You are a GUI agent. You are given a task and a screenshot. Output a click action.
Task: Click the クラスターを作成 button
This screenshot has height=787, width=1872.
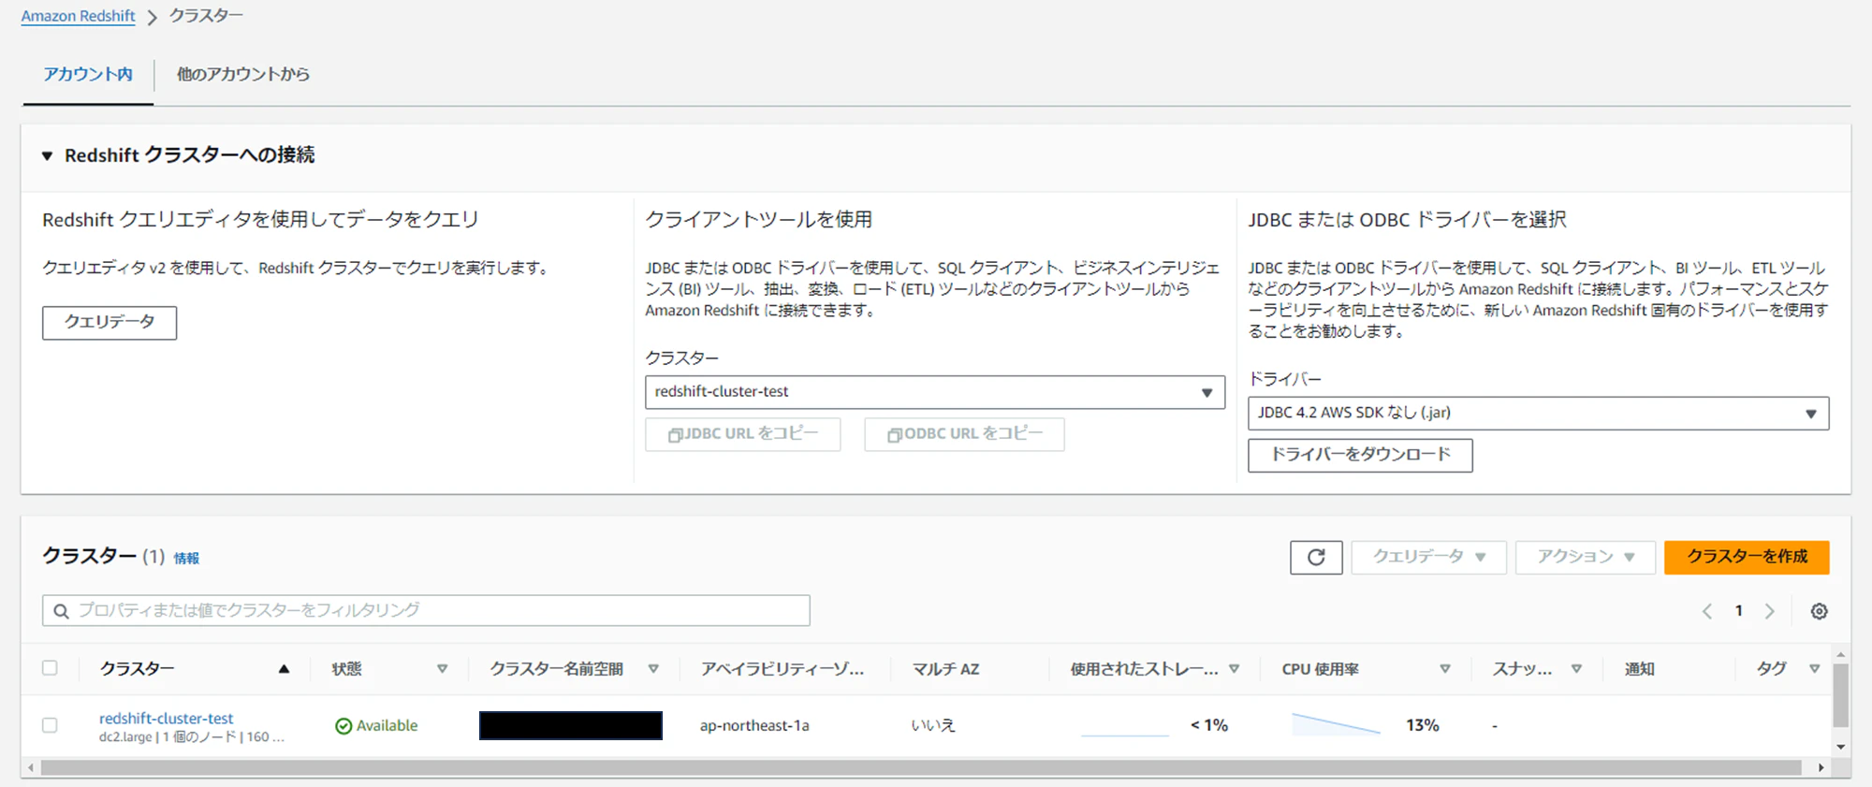(1747, 558)
